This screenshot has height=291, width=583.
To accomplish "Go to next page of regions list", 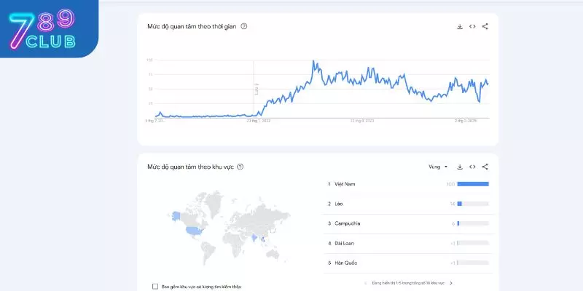I will pyautogui.click(x=451, y=282).
